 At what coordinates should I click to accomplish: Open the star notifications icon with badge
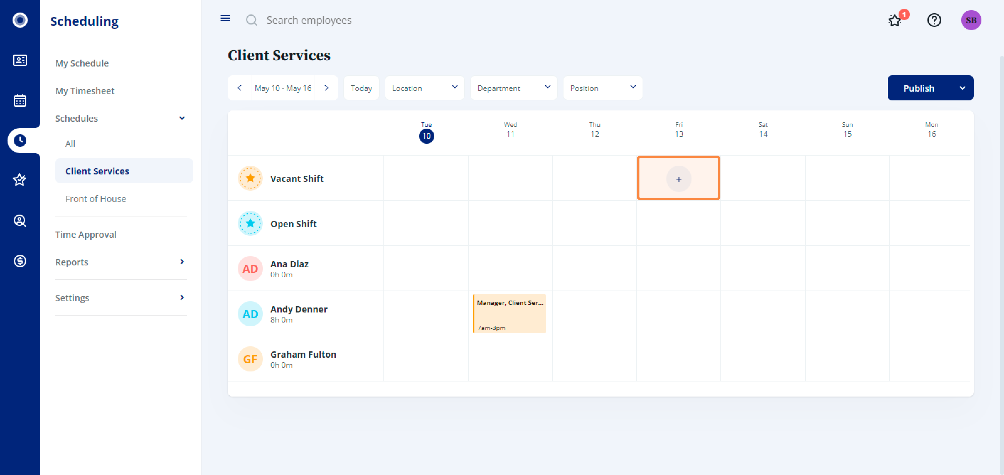pos(895,20)
